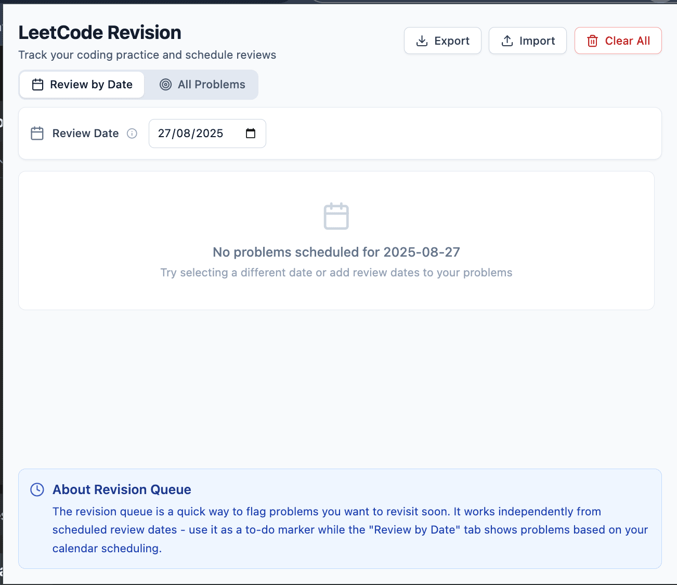Open the calendar picker in the date field
The height and width of the screenshot is (585, 677).
pos(251,134)
